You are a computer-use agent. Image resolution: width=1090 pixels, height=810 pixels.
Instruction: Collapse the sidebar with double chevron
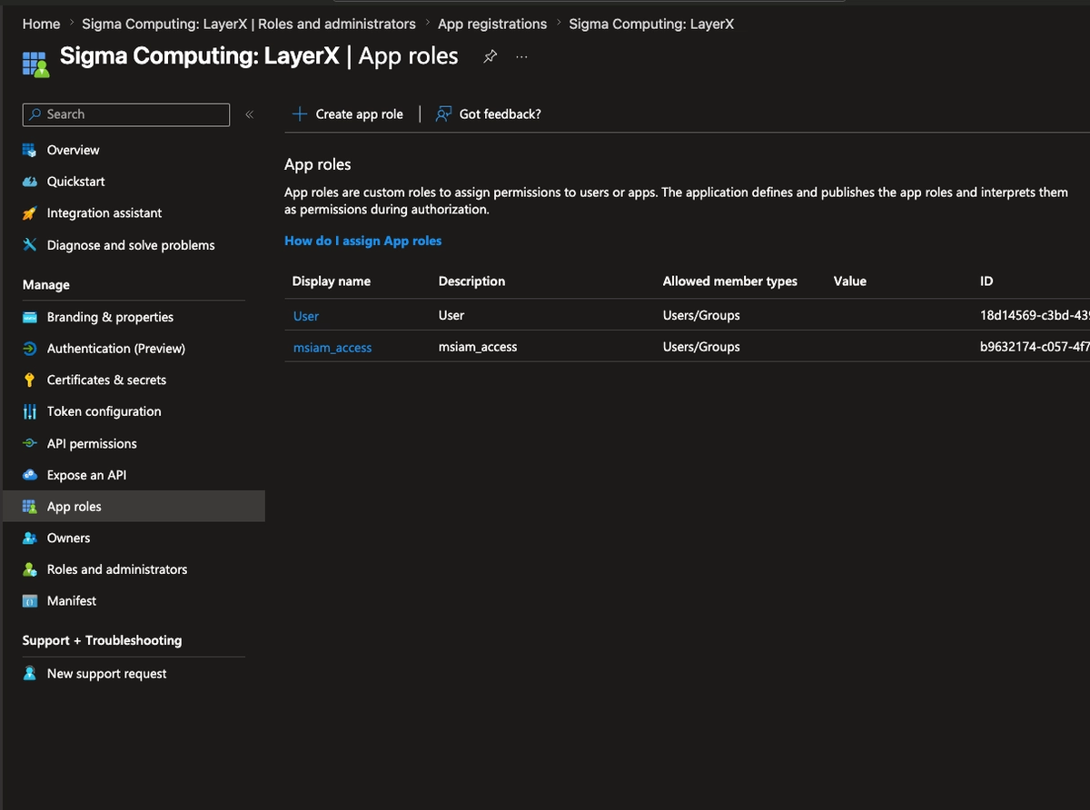pos(249,114)
